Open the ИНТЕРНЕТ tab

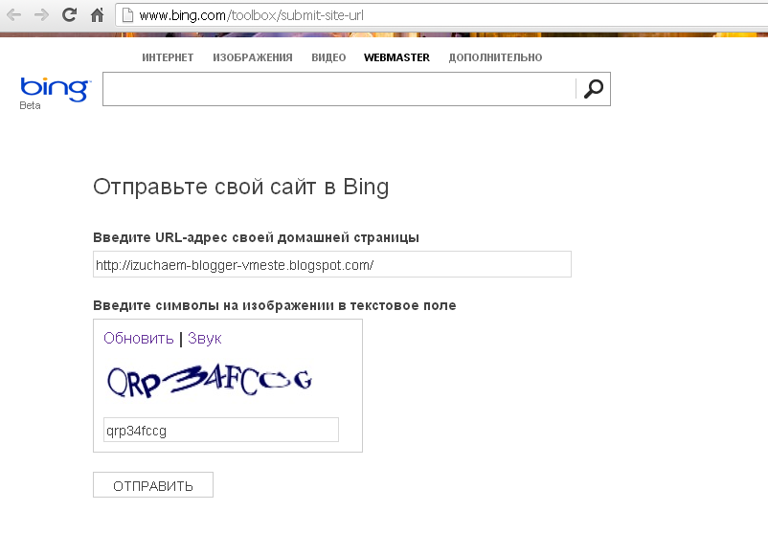(168, 57)
